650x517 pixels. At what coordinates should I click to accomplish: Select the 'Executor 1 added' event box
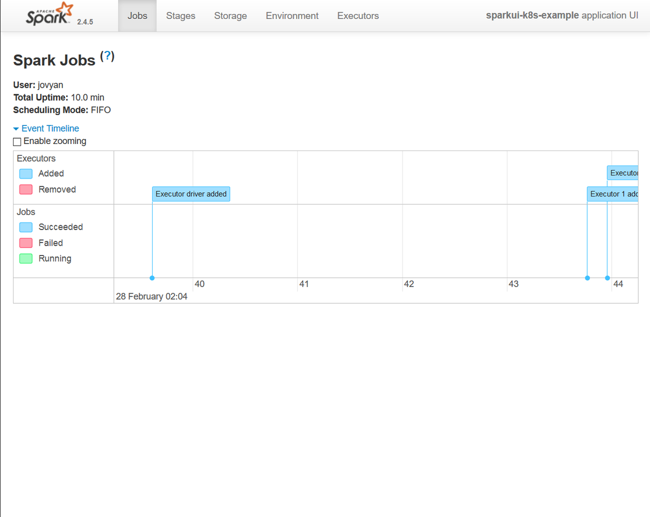pos(613,194)
